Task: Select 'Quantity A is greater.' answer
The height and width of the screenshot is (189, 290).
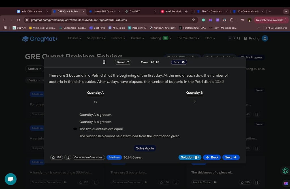Action: click(95, 115)
